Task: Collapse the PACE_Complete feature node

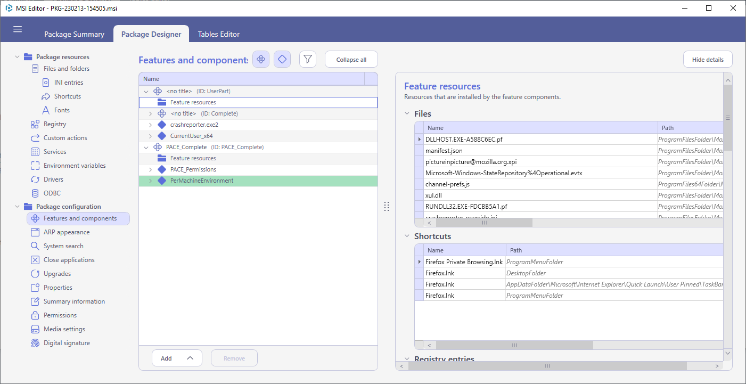Action: tap(146, 147)
